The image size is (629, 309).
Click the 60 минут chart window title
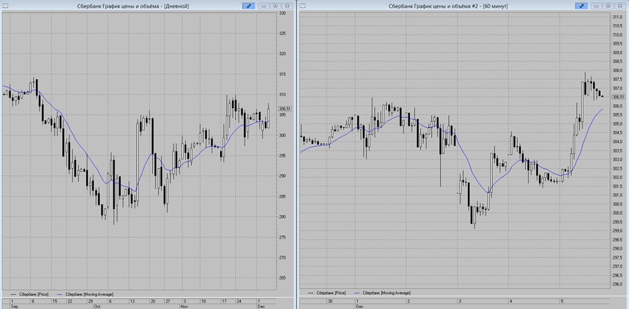point(448,6)
